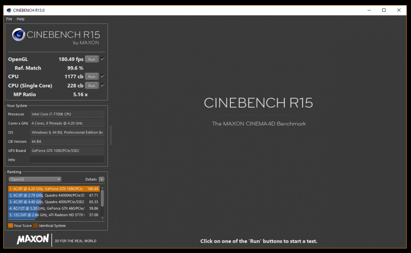Click the MP Ratio value 5.16 x
411x253 pixels.
point(80,94)
